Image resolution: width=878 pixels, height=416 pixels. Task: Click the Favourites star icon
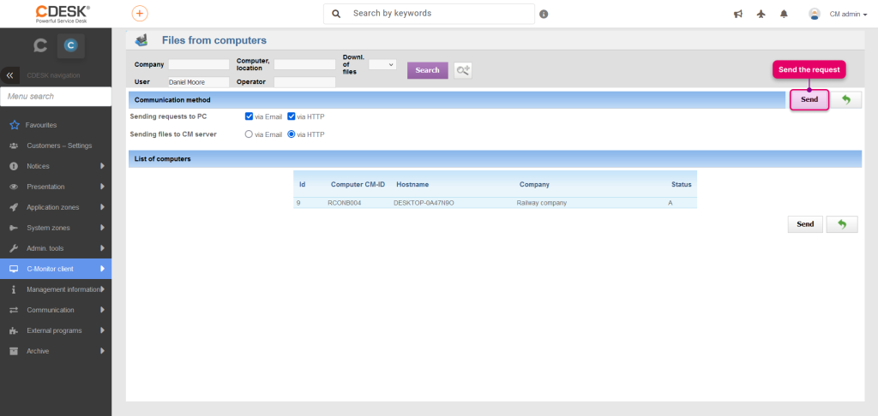[15, 125]
